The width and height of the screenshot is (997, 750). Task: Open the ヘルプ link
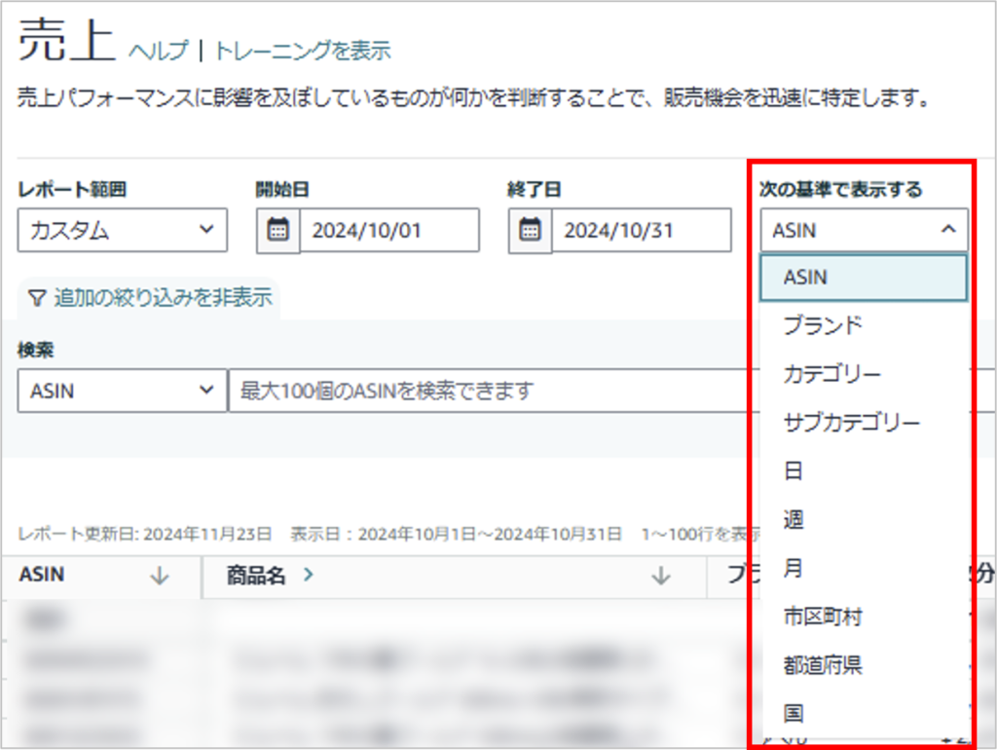[159, 51]
